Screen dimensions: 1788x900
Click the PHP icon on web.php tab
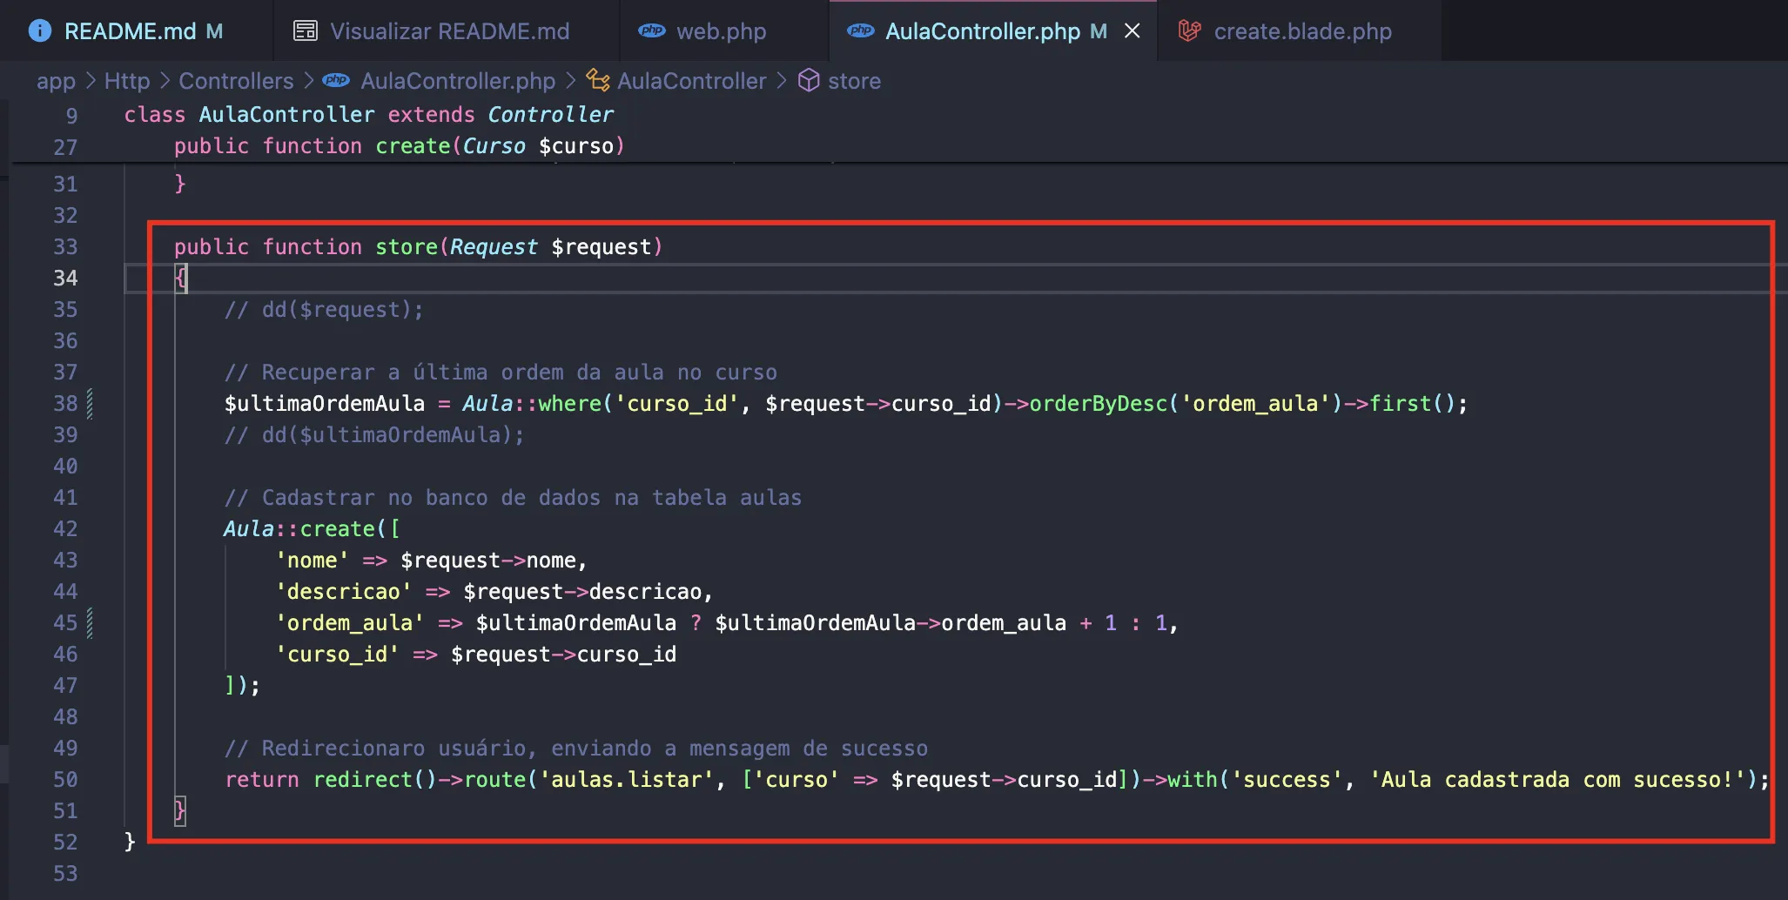click(x=651, y=31)
